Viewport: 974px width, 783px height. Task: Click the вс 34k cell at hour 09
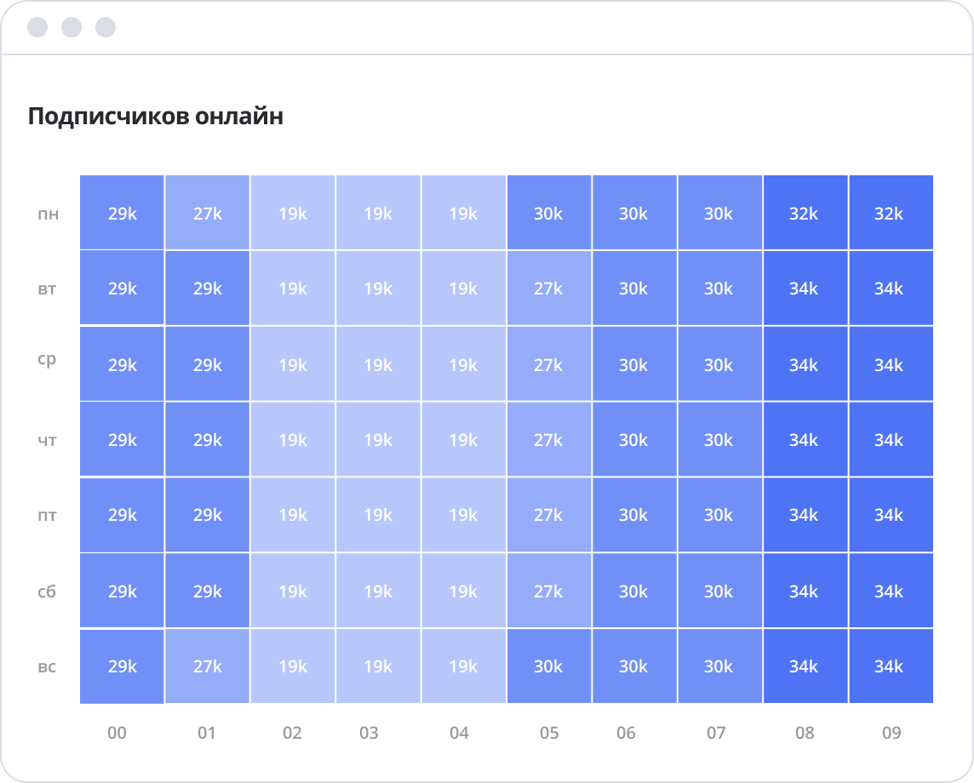[x=890, y=666]
